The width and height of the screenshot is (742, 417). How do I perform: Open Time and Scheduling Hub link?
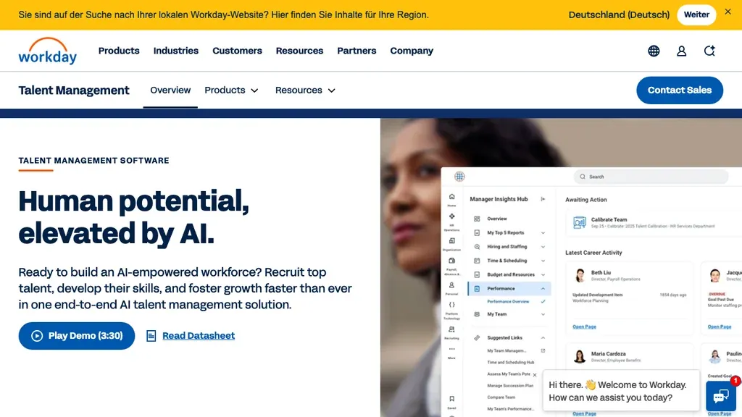click(511, 363)
